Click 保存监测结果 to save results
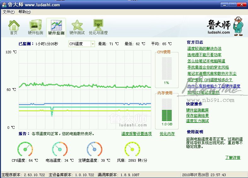Screen dimensions: 248x178 coord(197,116)
